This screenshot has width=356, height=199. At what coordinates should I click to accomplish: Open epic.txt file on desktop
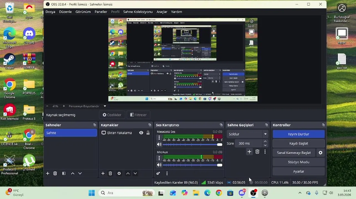point(342,61)
